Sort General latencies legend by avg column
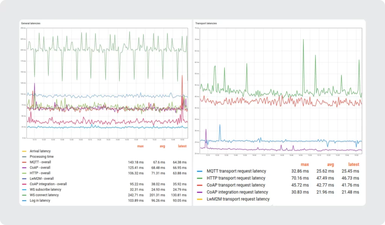This screenshot has height=225, width=385. pyautogui.click(x=162, y=146)
